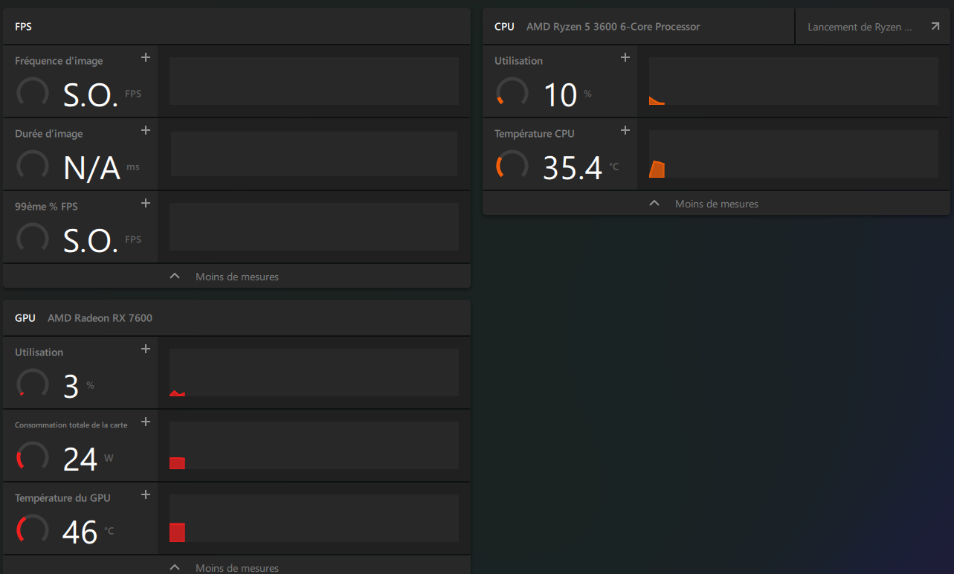954x574 pixels.
Task: Click plus icon beside Fréquence d'image
Action: (146, 57)
